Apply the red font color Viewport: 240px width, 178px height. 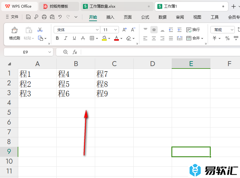116,38
